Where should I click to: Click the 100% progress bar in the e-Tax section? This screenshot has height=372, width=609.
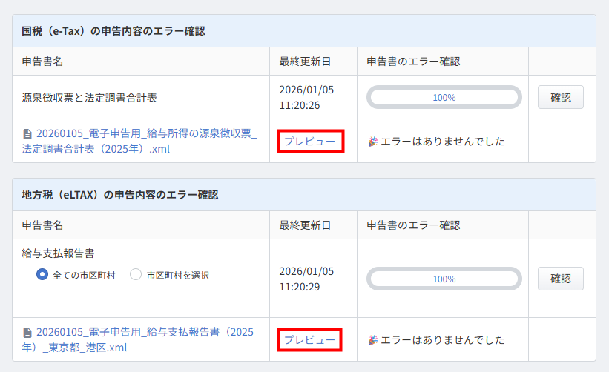click(444, 97)
